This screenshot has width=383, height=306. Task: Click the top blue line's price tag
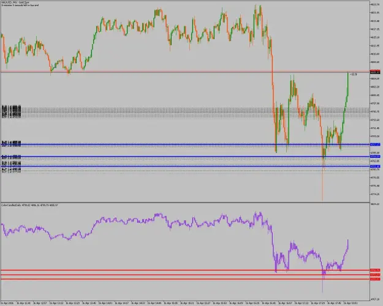[x=375, y=144]
